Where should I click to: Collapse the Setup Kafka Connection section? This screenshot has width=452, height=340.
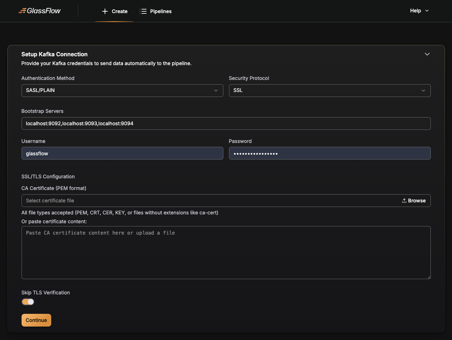point(427,54)
